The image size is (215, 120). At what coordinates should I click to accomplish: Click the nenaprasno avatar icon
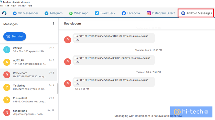(7, 113)
